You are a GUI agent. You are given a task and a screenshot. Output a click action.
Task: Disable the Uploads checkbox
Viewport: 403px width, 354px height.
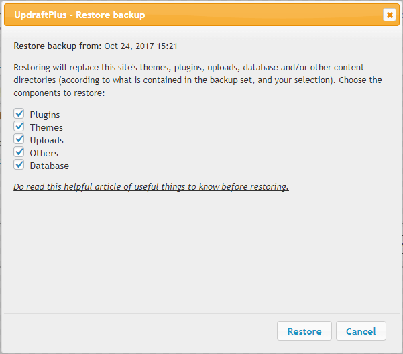[x=19, y=139]
